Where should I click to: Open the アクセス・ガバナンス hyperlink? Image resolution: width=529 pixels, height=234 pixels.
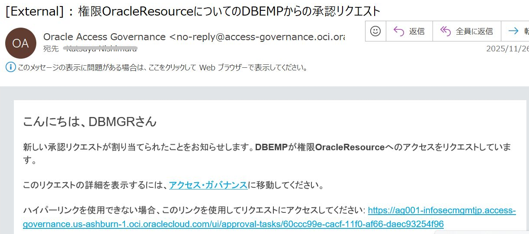(208, 186)
